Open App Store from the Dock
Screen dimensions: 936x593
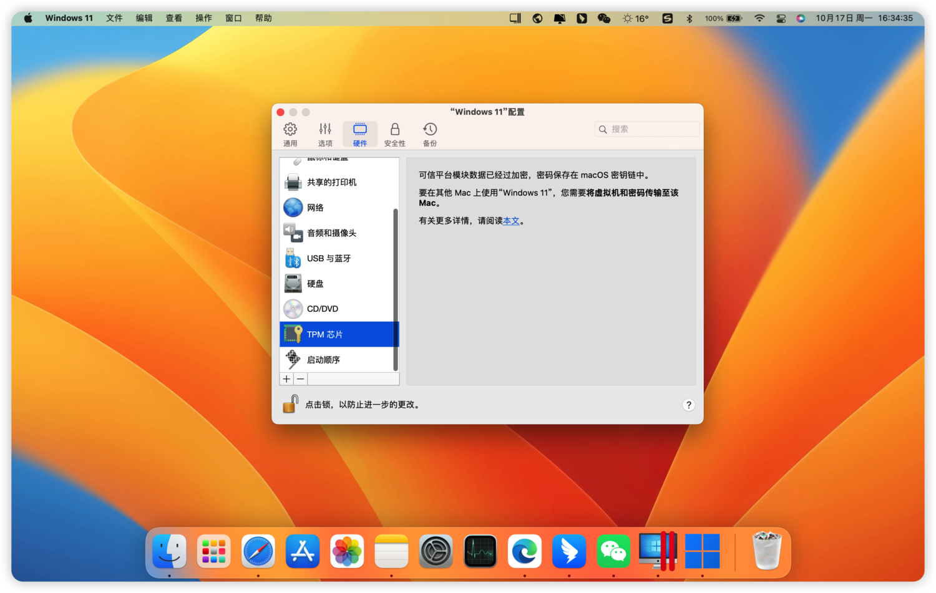pos(303,551)
